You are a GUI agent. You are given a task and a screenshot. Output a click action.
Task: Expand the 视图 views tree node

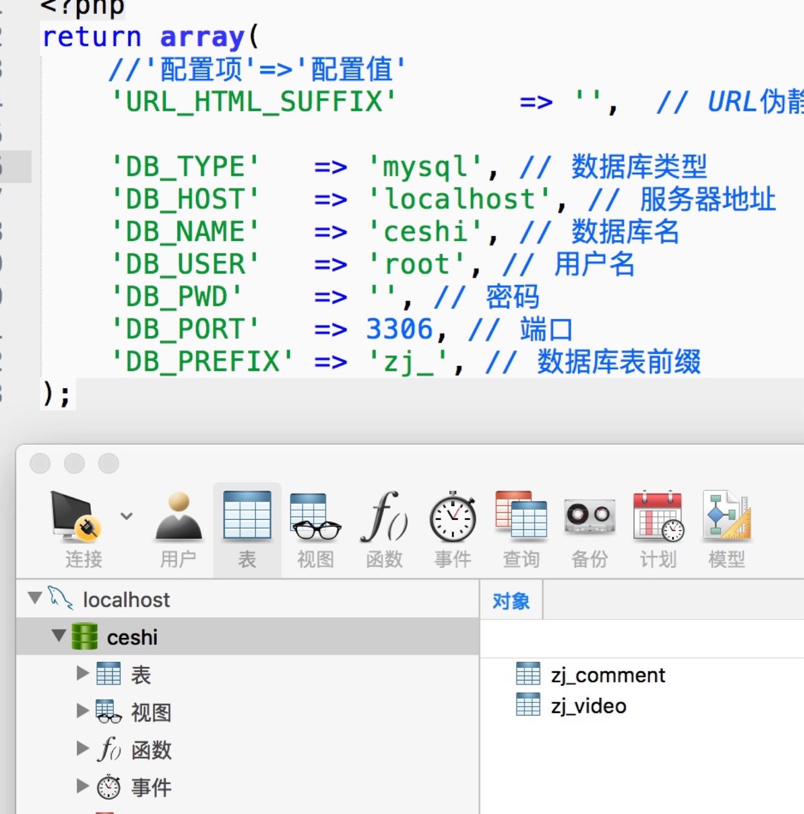pyautogui.click(x=82, y=711)
